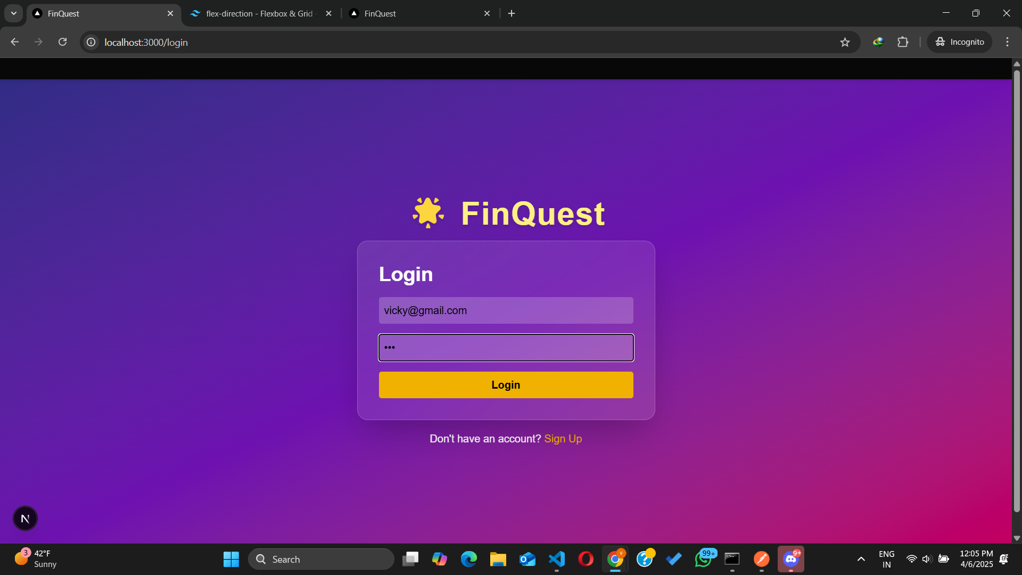1022x575 pixels.
Task: Open Chrome's three-dot menu
Action: click(x=1007, y=42)
